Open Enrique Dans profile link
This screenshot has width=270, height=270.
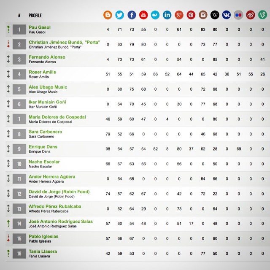[43, 147]
